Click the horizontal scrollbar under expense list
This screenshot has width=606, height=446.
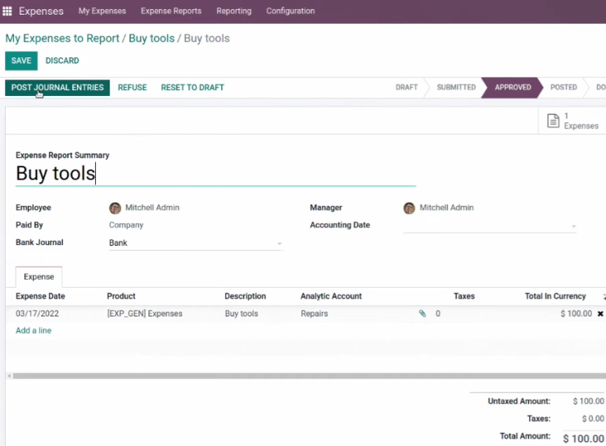pyautogui.click(x=310, y=375)
